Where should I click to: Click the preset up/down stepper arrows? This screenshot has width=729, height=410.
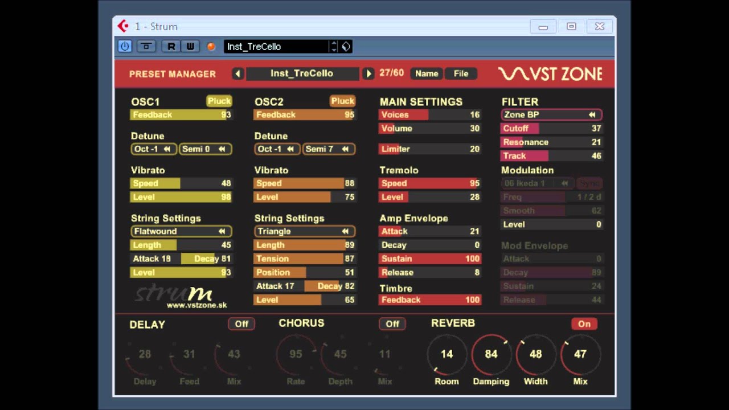[334, 47]
